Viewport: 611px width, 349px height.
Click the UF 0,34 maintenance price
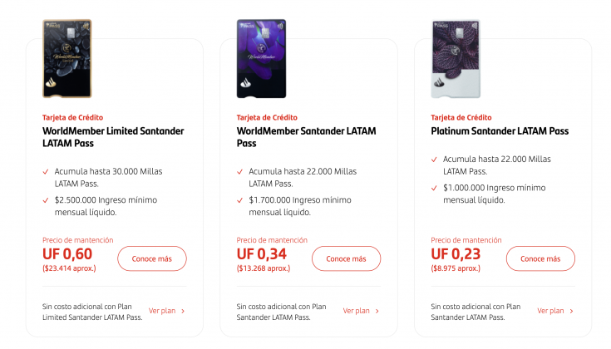click(x=262, y=254)
